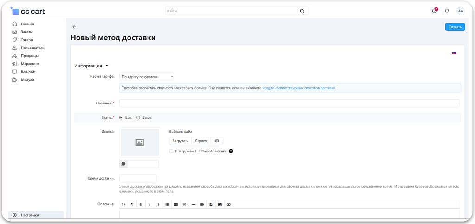Go to 'Товары' in the sidebar
475x224 pixels.
(x=26, y=40)
